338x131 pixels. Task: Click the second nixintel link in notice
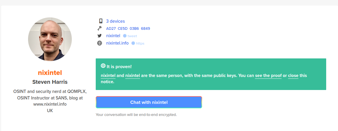[x=133, y=76]
